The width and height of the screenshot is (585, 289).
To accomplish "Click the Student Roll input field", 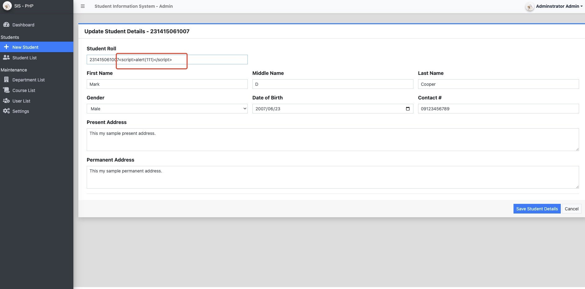I will 167,60.
